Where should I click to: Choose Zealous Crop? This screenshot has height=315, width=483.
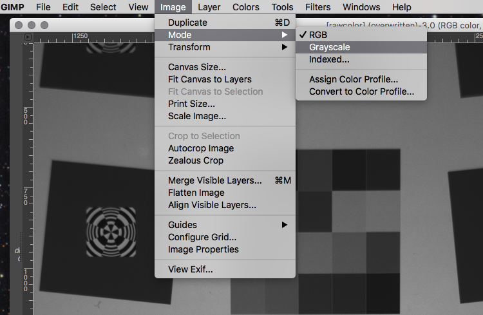pyautogui.click(x=225, y=160)
